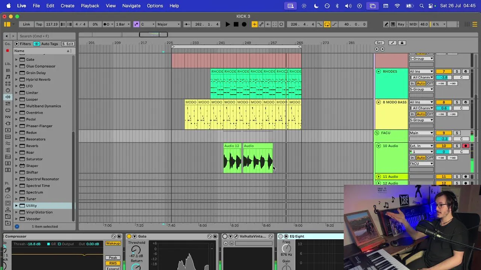Open Key mapping mode
The width and height of the screenshot is (481, 270).
click(x=401, y=24)
